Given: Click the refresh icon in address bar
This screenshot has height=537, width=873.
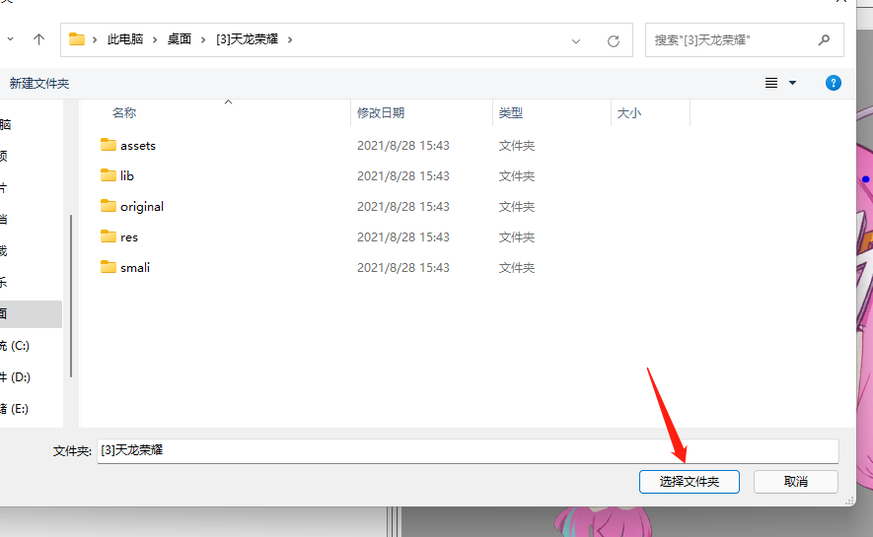Looking at the screenshot, I should click(x=613, y=41).
